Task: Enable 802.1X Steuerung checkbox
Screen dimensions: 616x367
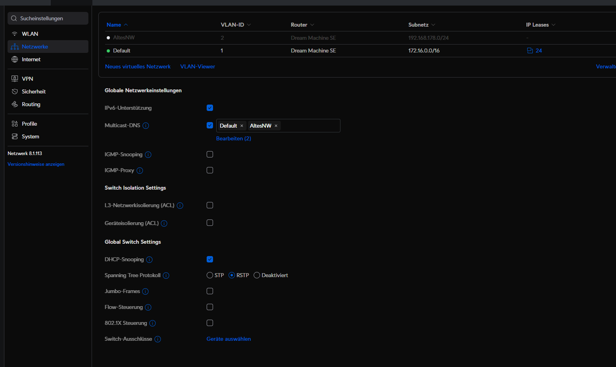Action: coord(210,323)
